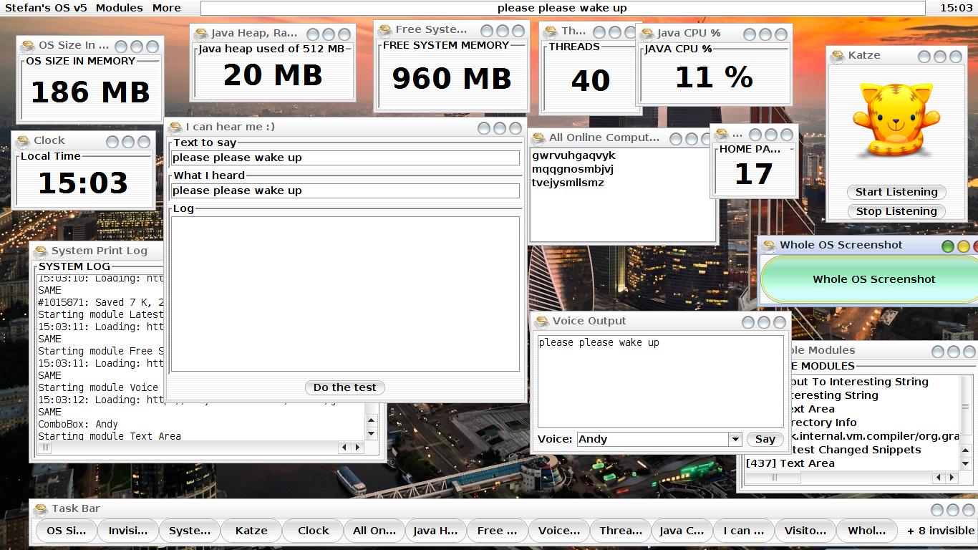The image size is (978, 550).
Task: Click the System Print Log window title icon
Action: click(x=40, y=251)
